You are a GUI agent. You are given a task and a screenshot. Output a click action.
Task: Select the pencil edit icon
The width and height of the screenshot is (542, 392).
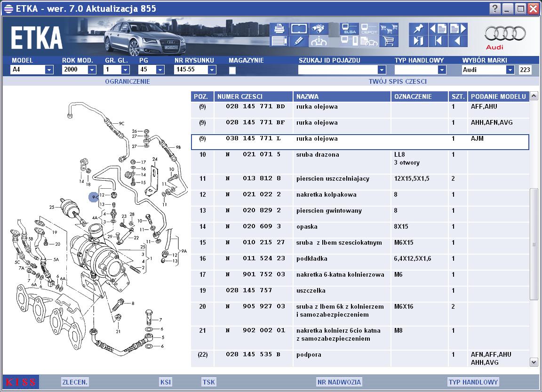point(299,41)
